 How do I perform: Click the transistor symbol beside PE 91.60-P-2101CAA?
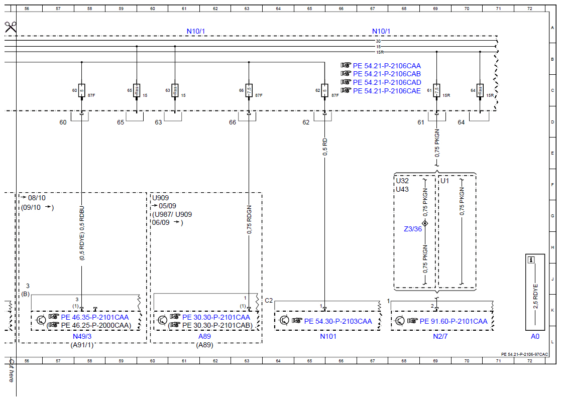click(400, 321)
